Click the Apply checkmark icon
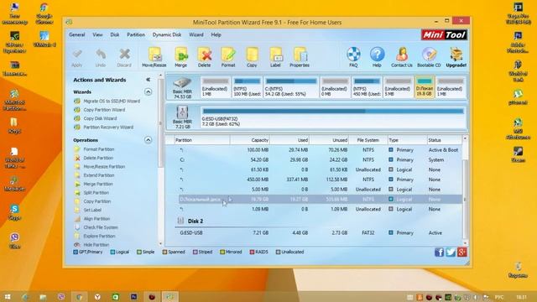The height and width of the screenshot is (302, 537). coord(77,54)
